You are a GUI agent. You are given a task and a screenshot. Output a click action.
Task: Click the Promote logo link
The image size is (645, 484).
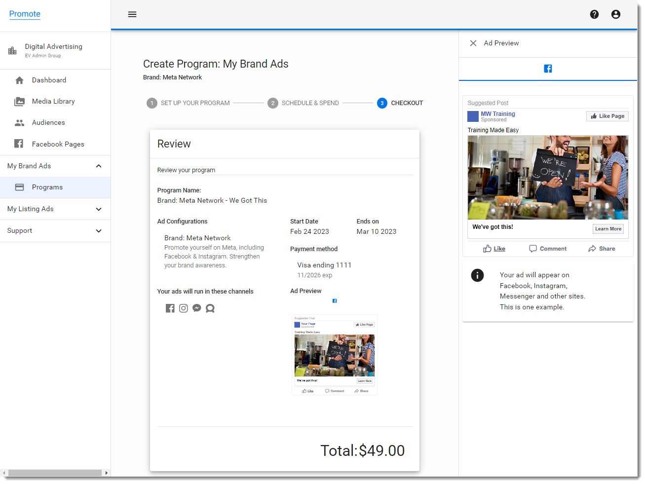[x=25, y=14]
